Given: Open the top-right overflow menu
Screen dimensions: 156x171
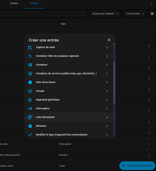Looking at the screenshot, I should click(152, 3).
